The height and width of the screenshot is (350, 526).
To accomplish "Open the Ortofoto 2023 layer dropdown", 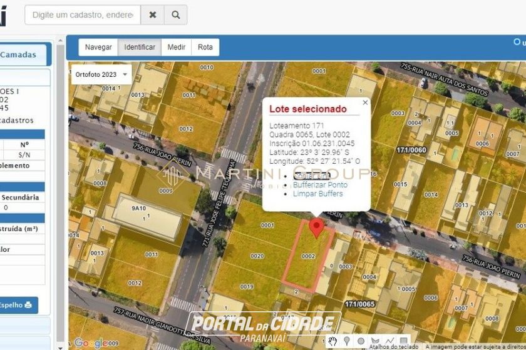I will (x=101, y=74).
